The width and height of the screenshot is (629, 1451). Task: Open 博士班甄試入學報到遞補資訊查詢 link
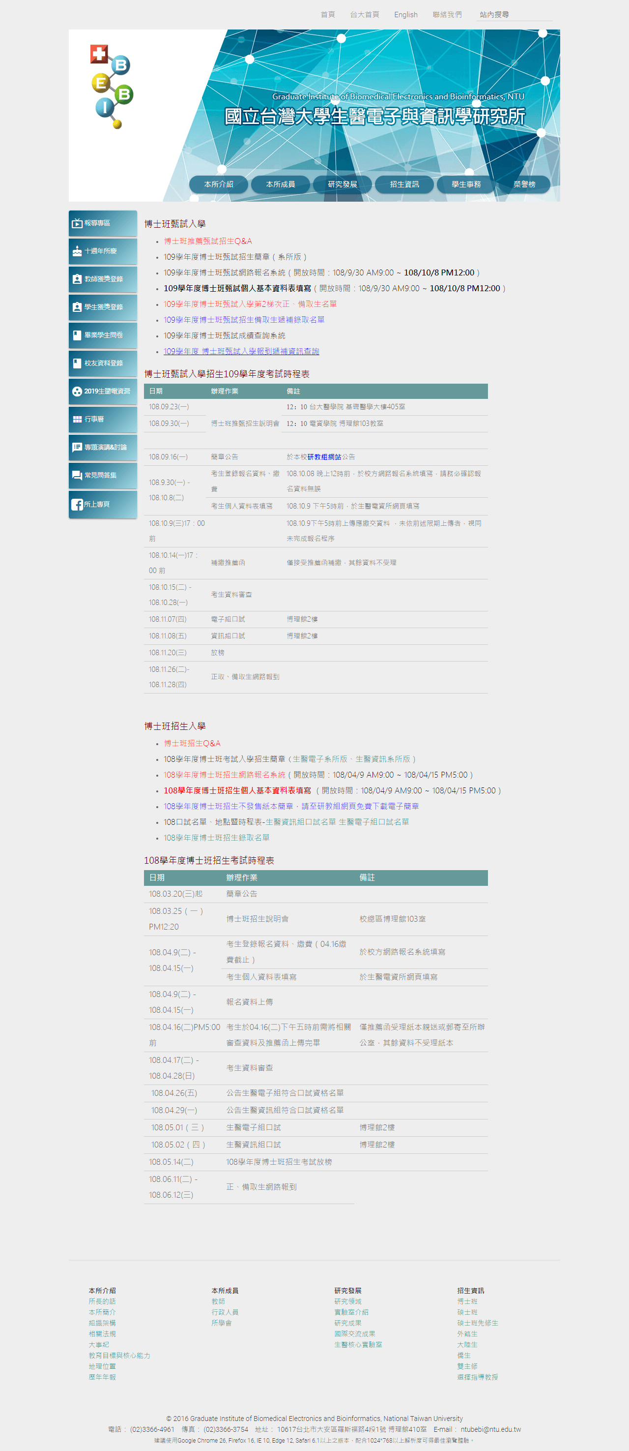point(241,352)
